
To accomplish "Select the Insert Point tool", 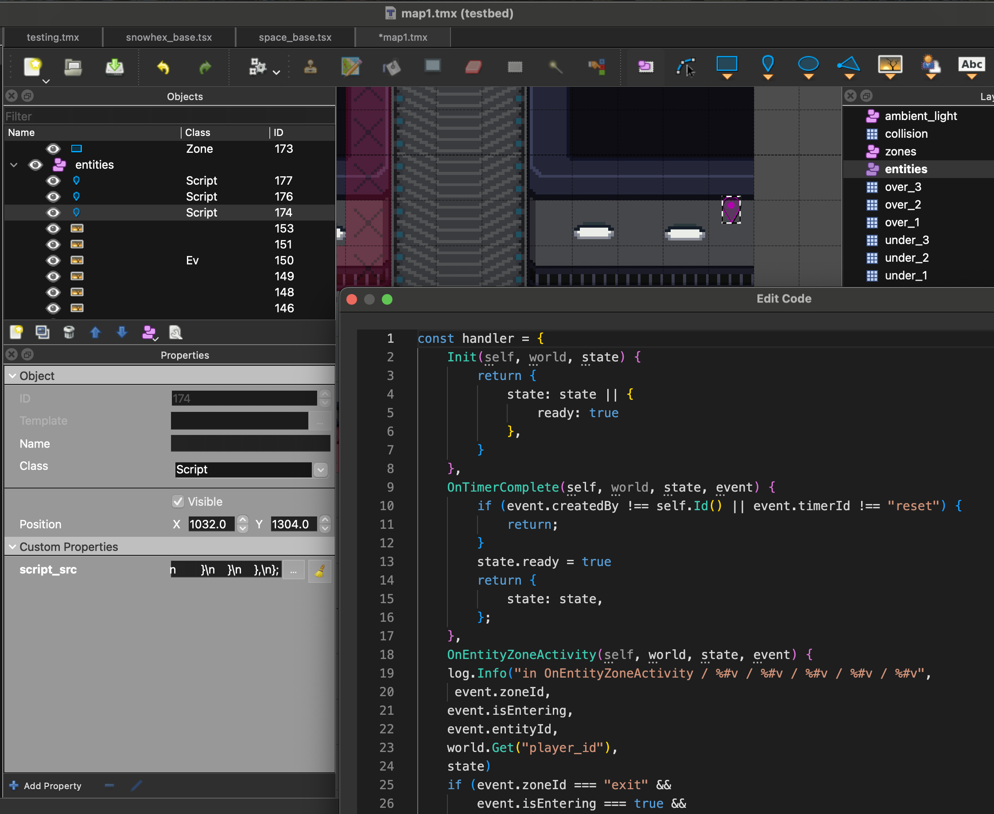I will tap(768, 67).
